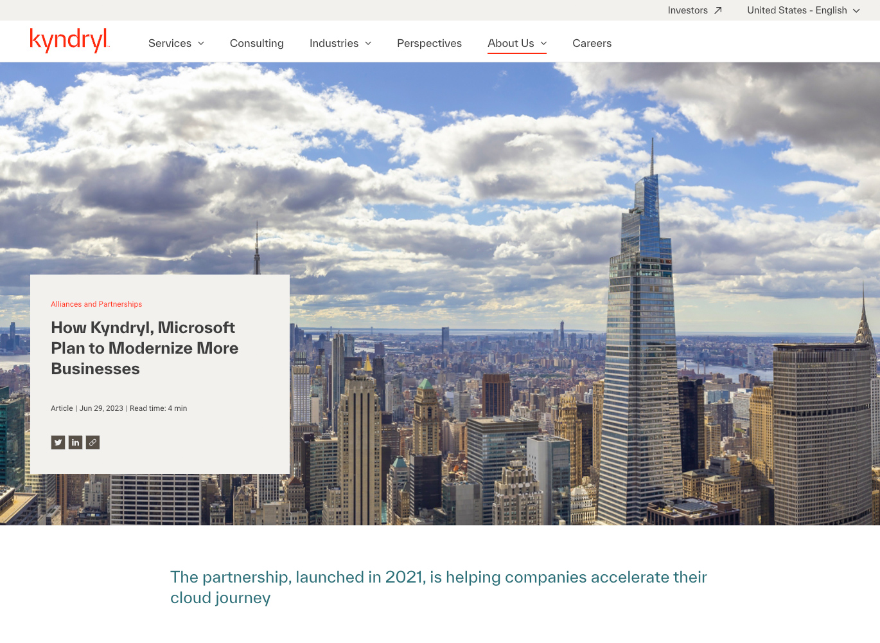Click the article headline about Kyndryl, Microsoft

point(145,348)
